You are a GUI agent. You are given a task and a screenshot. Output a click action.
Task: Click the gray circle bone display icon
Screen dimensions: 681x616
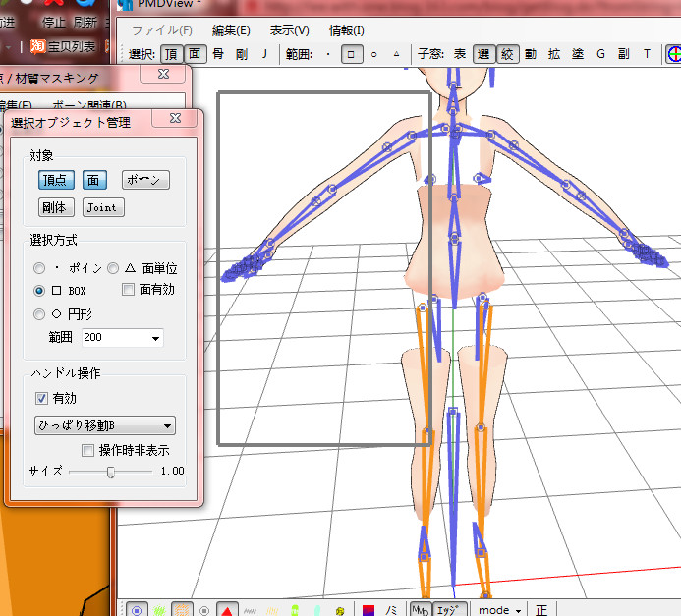pos(204,611)
